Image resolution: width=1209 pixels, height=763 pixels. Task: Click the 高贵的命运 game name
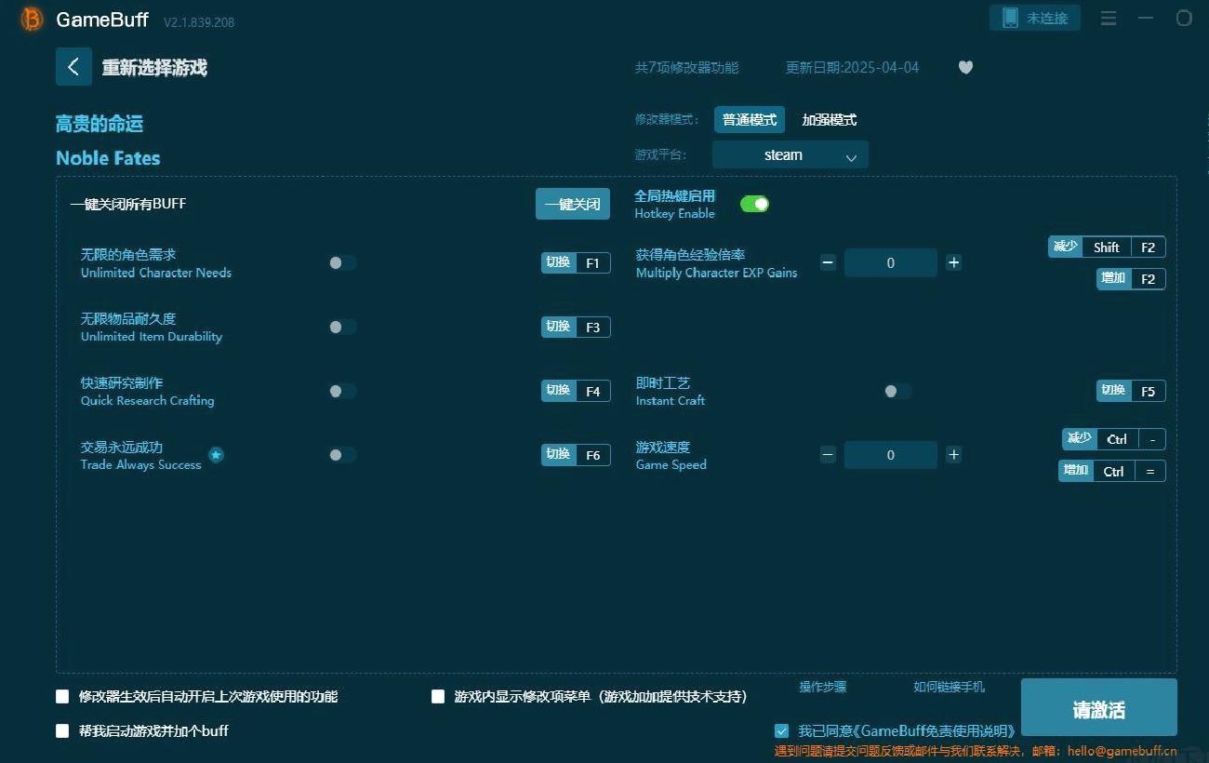point(100,124)
